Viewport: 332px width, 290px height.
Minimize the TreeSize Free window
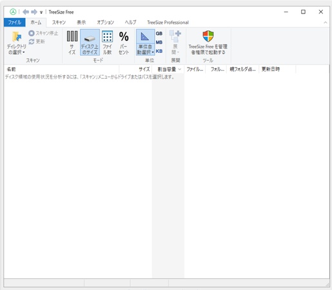tap(286, 12)
